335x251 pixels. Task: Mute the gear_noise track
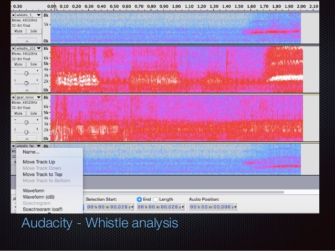[x=18, y=114]
